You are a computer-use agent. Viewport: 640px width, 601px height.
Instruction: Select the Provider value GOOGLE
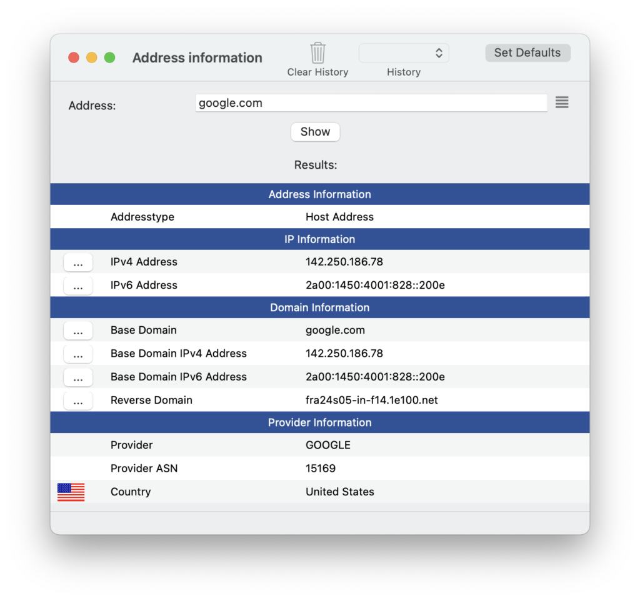coord(327,445)
